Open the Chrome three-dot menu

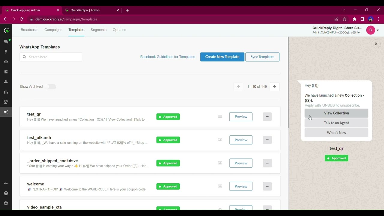tap(379, 19)
